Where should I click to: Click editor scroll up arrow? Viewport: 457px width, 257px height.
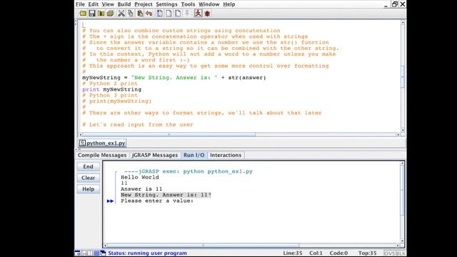coord(403,22)
